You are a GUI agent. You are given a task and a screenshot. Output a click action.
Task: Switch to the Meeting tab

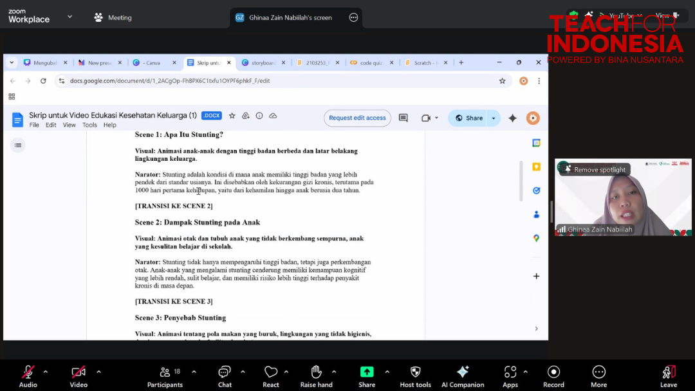click(113, 17)
